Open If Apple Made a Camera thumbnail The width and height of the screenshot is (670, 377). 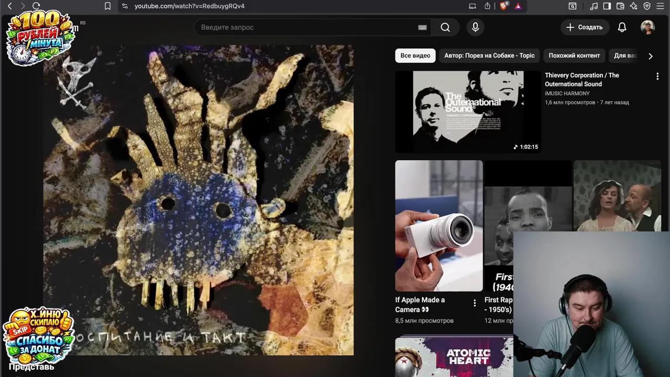coord(439,226)
